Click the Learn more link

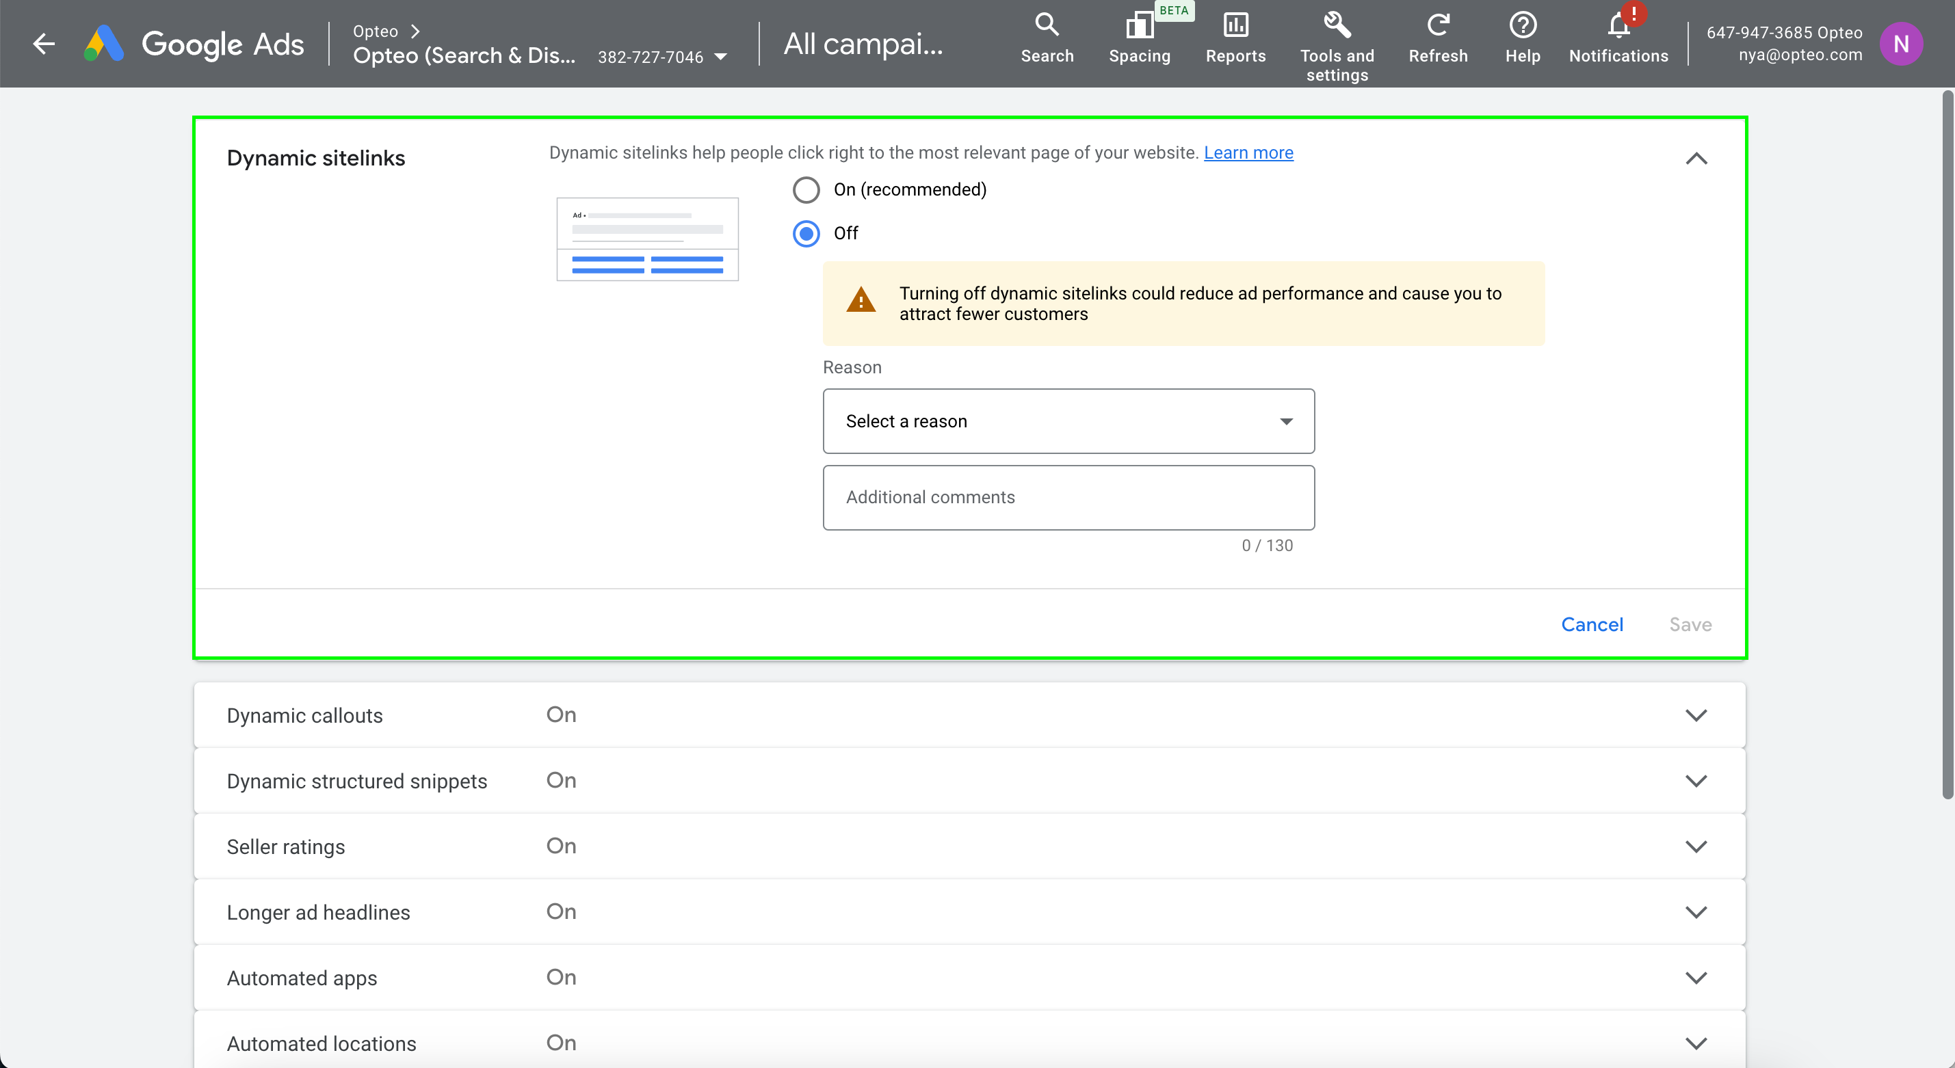(1248, 152)
